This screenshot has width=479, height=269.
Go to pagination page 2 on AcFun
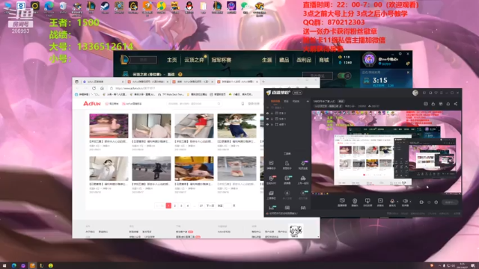click(175, 205)
